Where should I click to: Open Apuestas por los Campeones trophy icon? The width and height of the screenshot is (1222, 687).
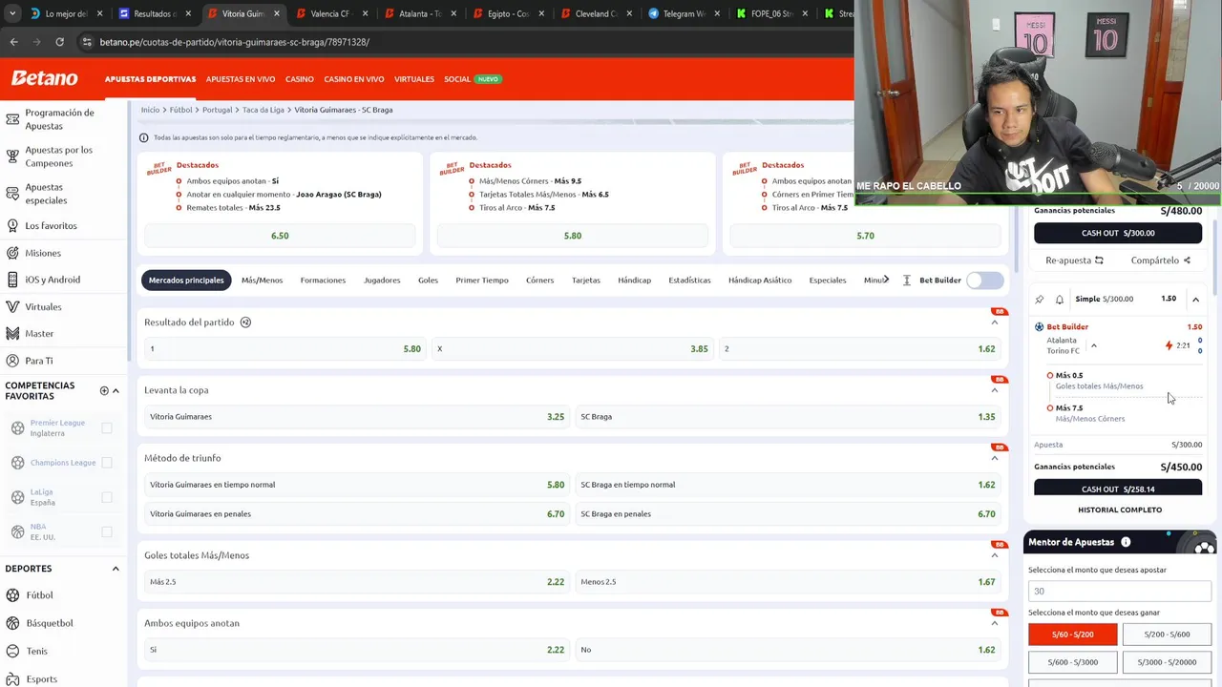tap(12, 156)
